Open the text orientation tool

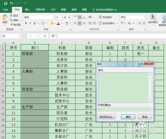coord(90,17)
